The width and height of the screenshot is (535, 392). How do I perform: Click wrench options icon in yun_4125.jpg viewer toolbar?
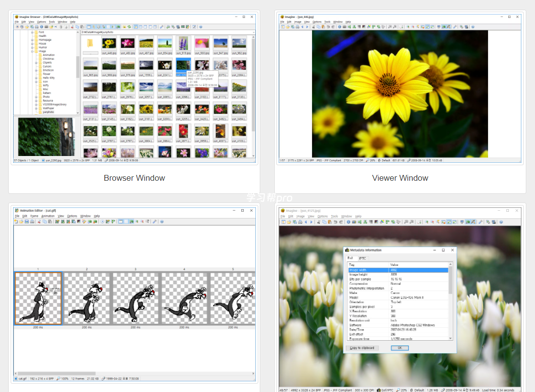(480, 222)
